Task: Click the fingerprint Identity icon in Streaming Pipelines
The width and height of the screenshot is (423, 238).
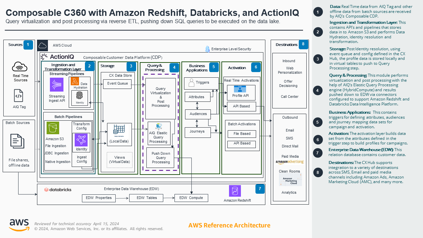Action: tap(80, 96)
